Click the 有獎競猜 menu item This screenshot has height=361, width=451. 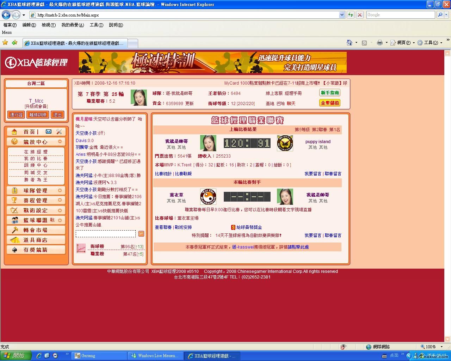coord(36,250)
